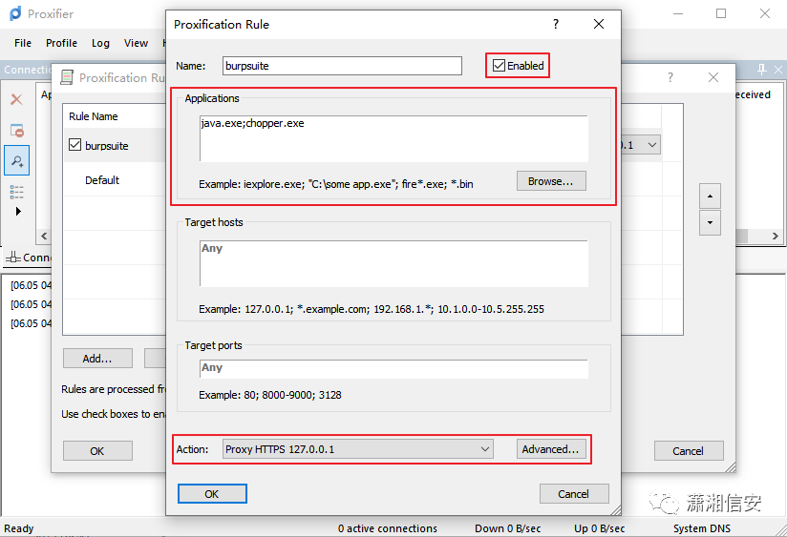Screen dimensions: 787x537
Task: Click the 0 active connections status text
Action: 388,528
